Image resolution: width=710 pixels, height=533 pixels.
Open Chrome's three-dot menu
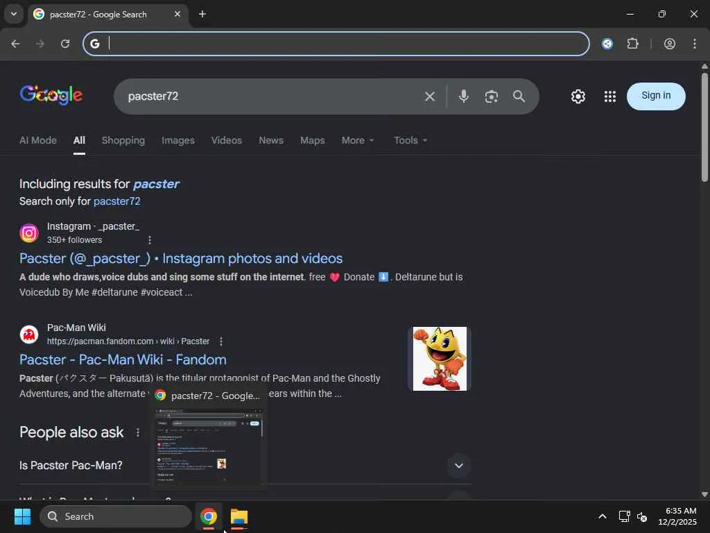point(695,44)
